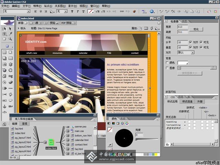
Task: Open index.html document flyout menu arrow
Action: (159, 23)
